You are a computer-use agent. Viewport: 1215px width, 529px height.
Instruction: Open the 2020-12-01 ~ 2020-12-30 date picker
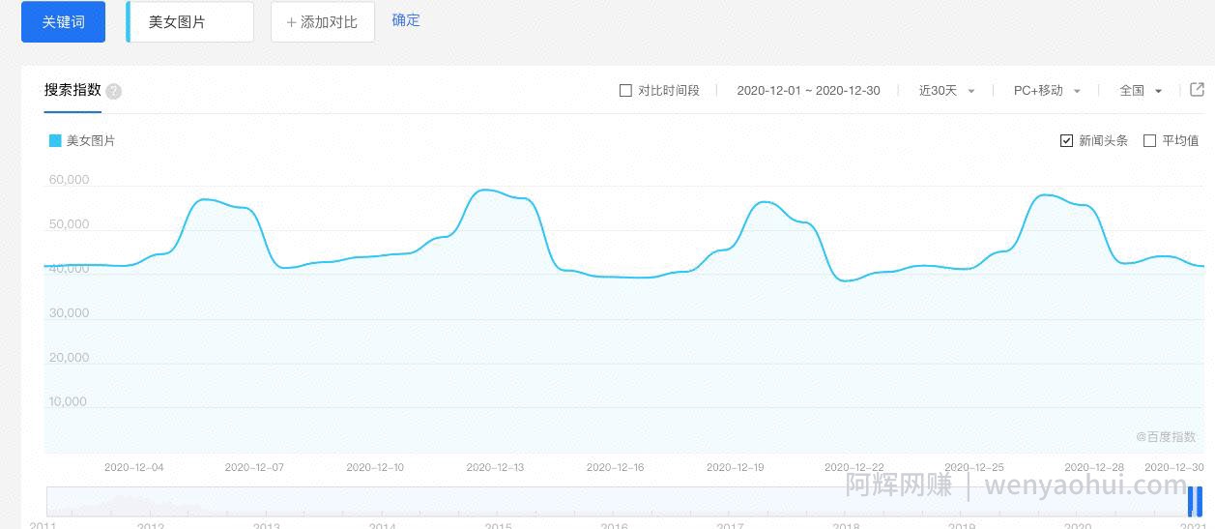808,91
